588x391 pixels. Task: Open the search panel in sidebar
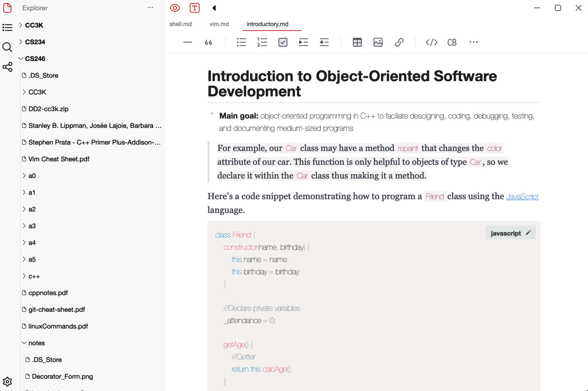[x=7, y=47]
